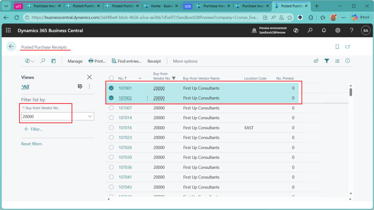The image size is (374, 210).
Task: Click the Reset filters link
Action: 31,144
